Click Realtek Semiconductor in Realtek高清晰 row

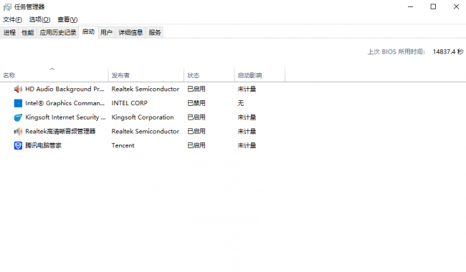146,132
